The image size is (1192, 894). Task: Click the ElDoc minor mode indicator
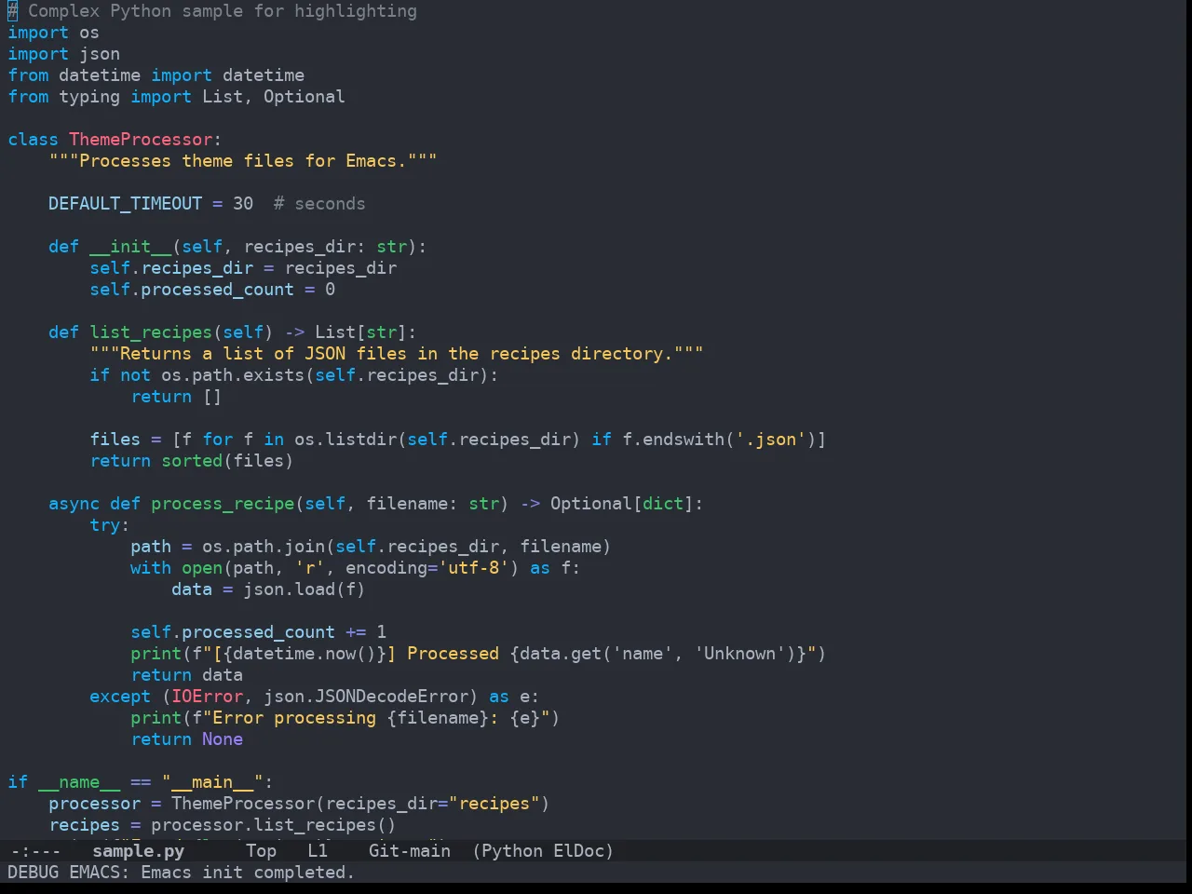point(578,850)
